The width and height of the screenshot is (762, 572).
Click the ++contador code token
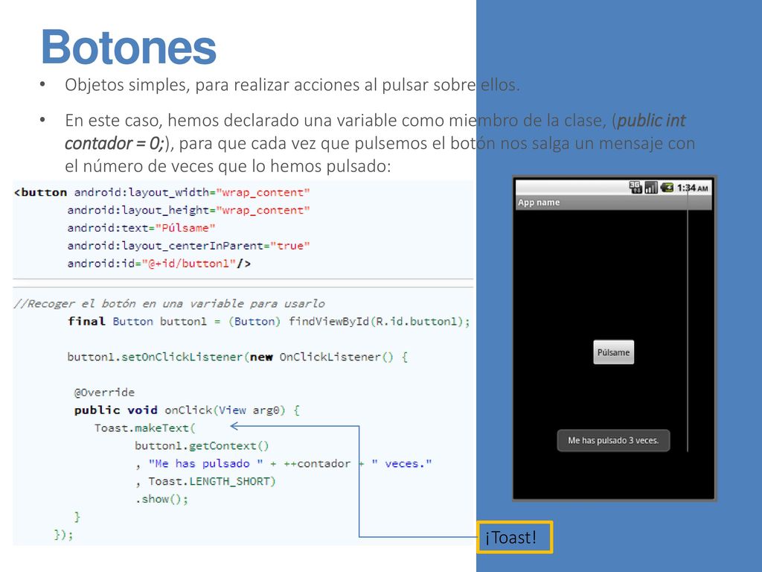[x=317, y=463]
